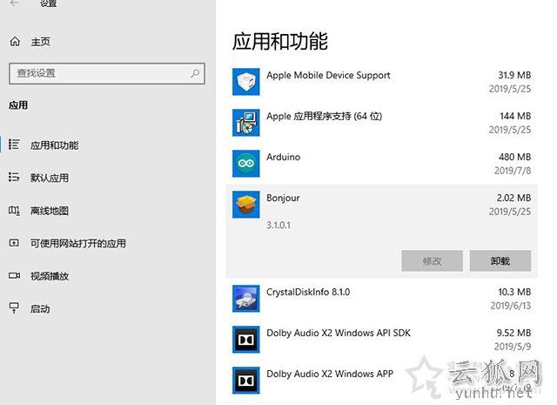Select Dolby Audio X2 Windows APP
This screenshot has height=405, width=557.
click(x=330, y=374)
